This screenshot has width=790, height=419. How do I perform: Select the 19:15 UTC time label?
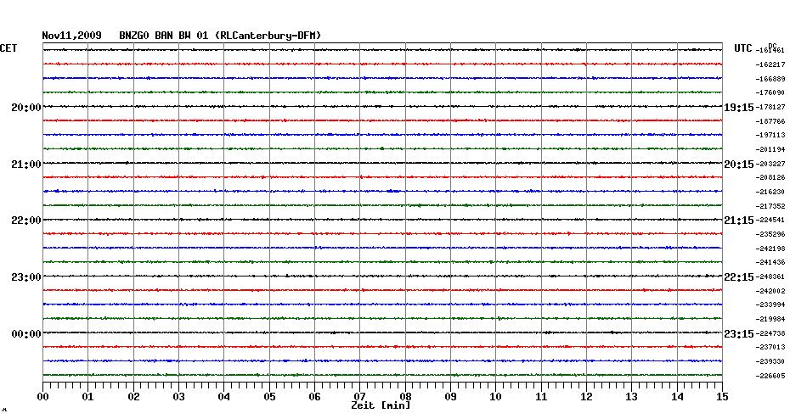(737, 108)
